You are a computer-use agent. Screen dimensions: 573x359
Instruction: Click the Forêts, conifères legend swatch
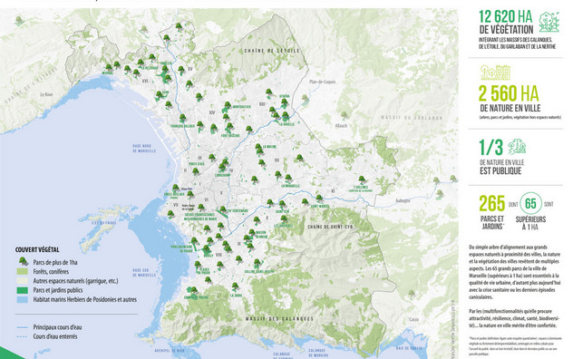[23, 272]
